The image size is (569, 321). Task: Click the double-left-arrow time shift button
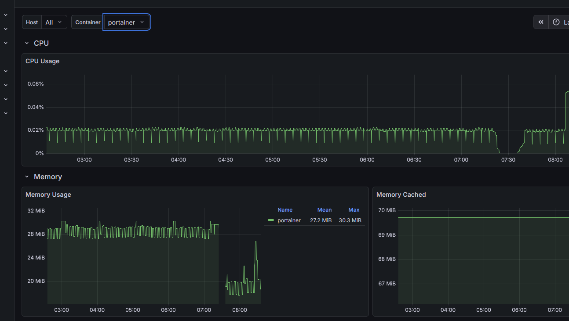[541, 22]
